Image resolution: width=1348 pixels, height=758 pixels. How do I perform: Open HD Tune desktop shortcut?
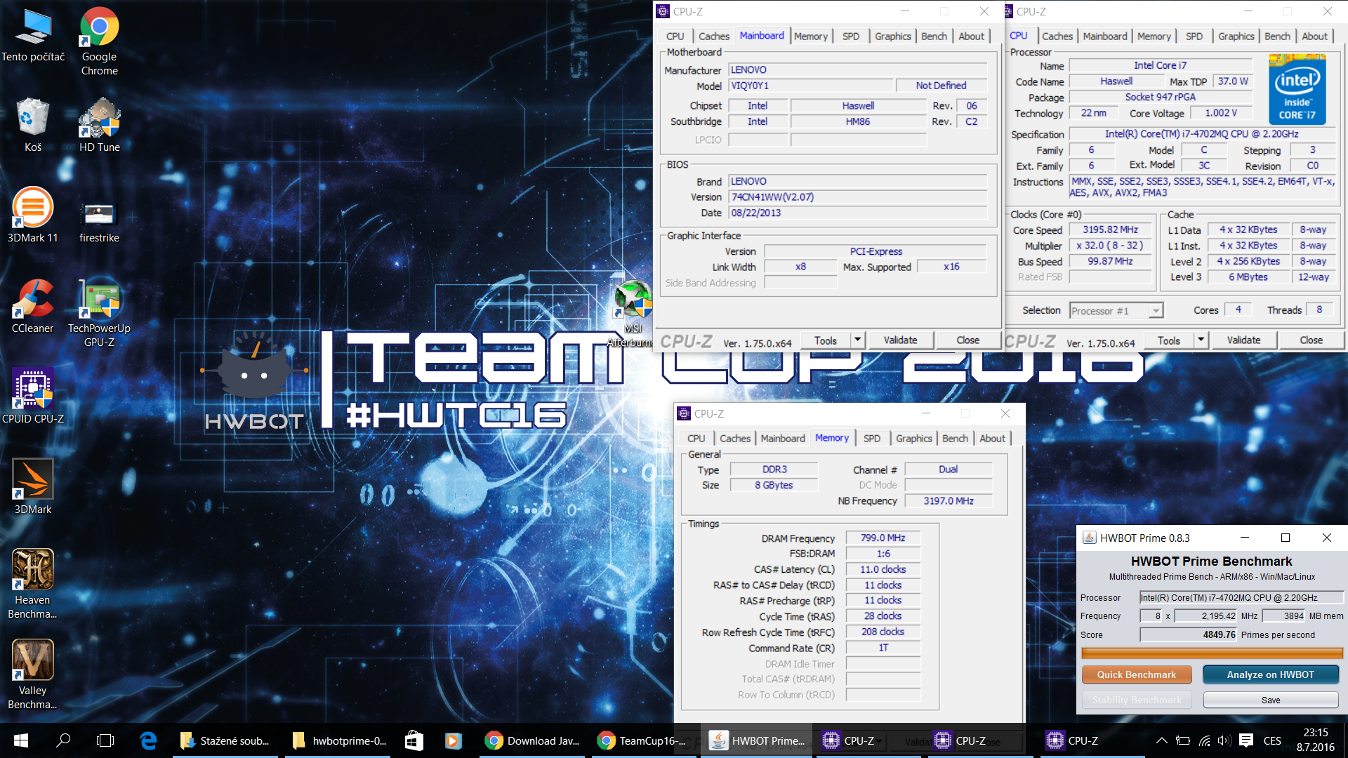(99, 125)
